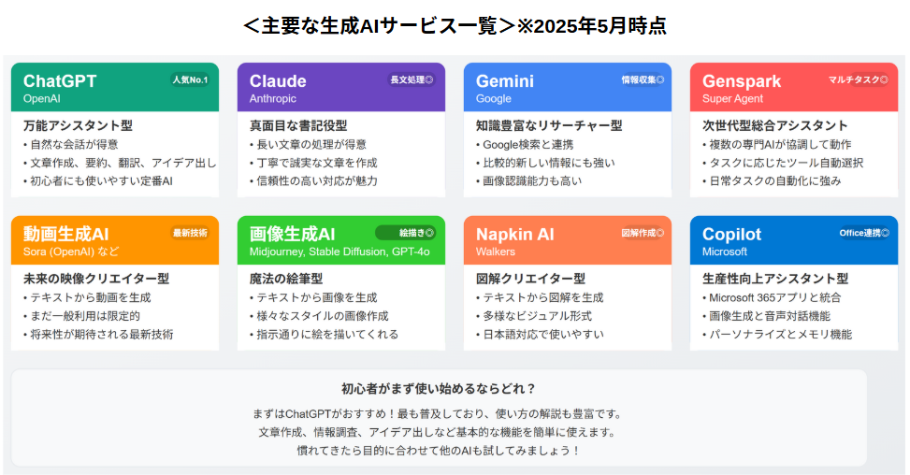The image size is (910, 475).
Task: Click the 人気No.1 badge on ChatGPT card
Action: pyautogui.click(x=191, y=80)
